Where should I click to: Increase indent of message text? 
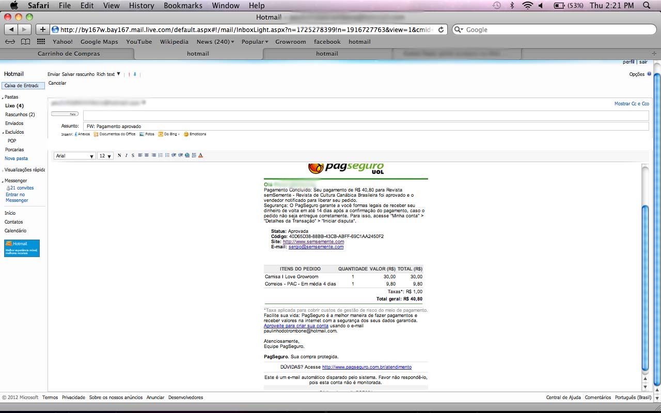pos(180,155)
